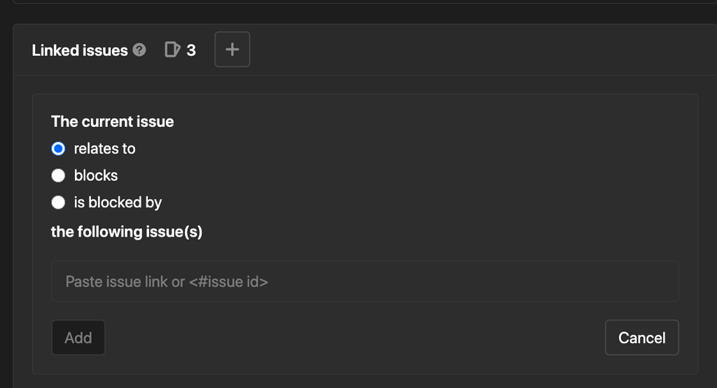Click the "blocks" option label
This screenshot has height=388, width=717.
coord(96,175)
